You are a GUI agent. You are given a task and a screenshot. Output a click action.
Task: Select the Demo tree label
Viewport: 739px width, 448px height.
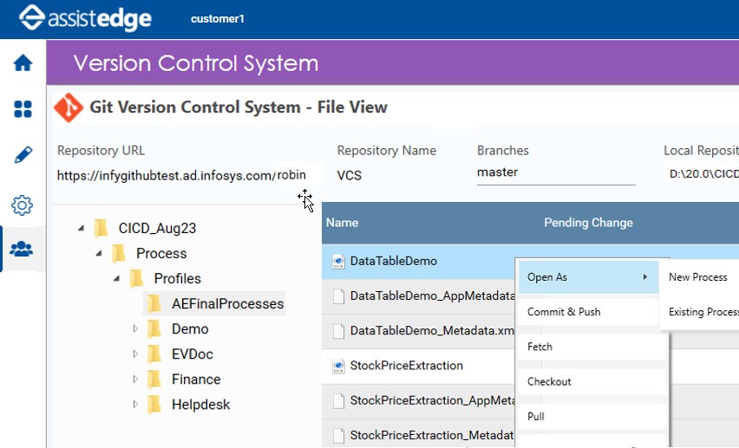[x=190, y=328]
